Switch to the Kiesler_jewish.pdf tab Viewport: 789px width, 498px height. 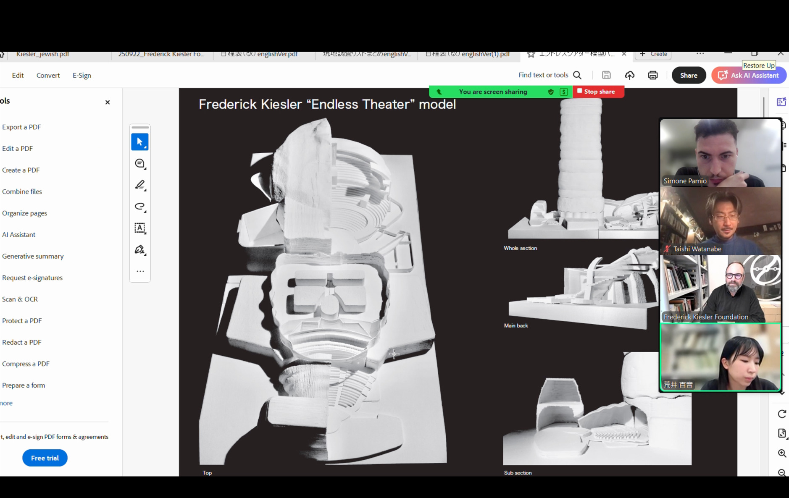click(x=42, y=54)
